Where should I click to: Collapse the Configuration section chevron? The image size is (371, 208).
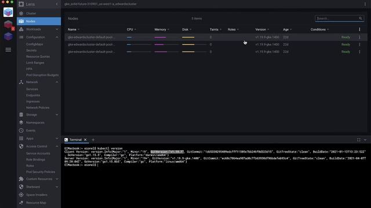tap(57, 37)
